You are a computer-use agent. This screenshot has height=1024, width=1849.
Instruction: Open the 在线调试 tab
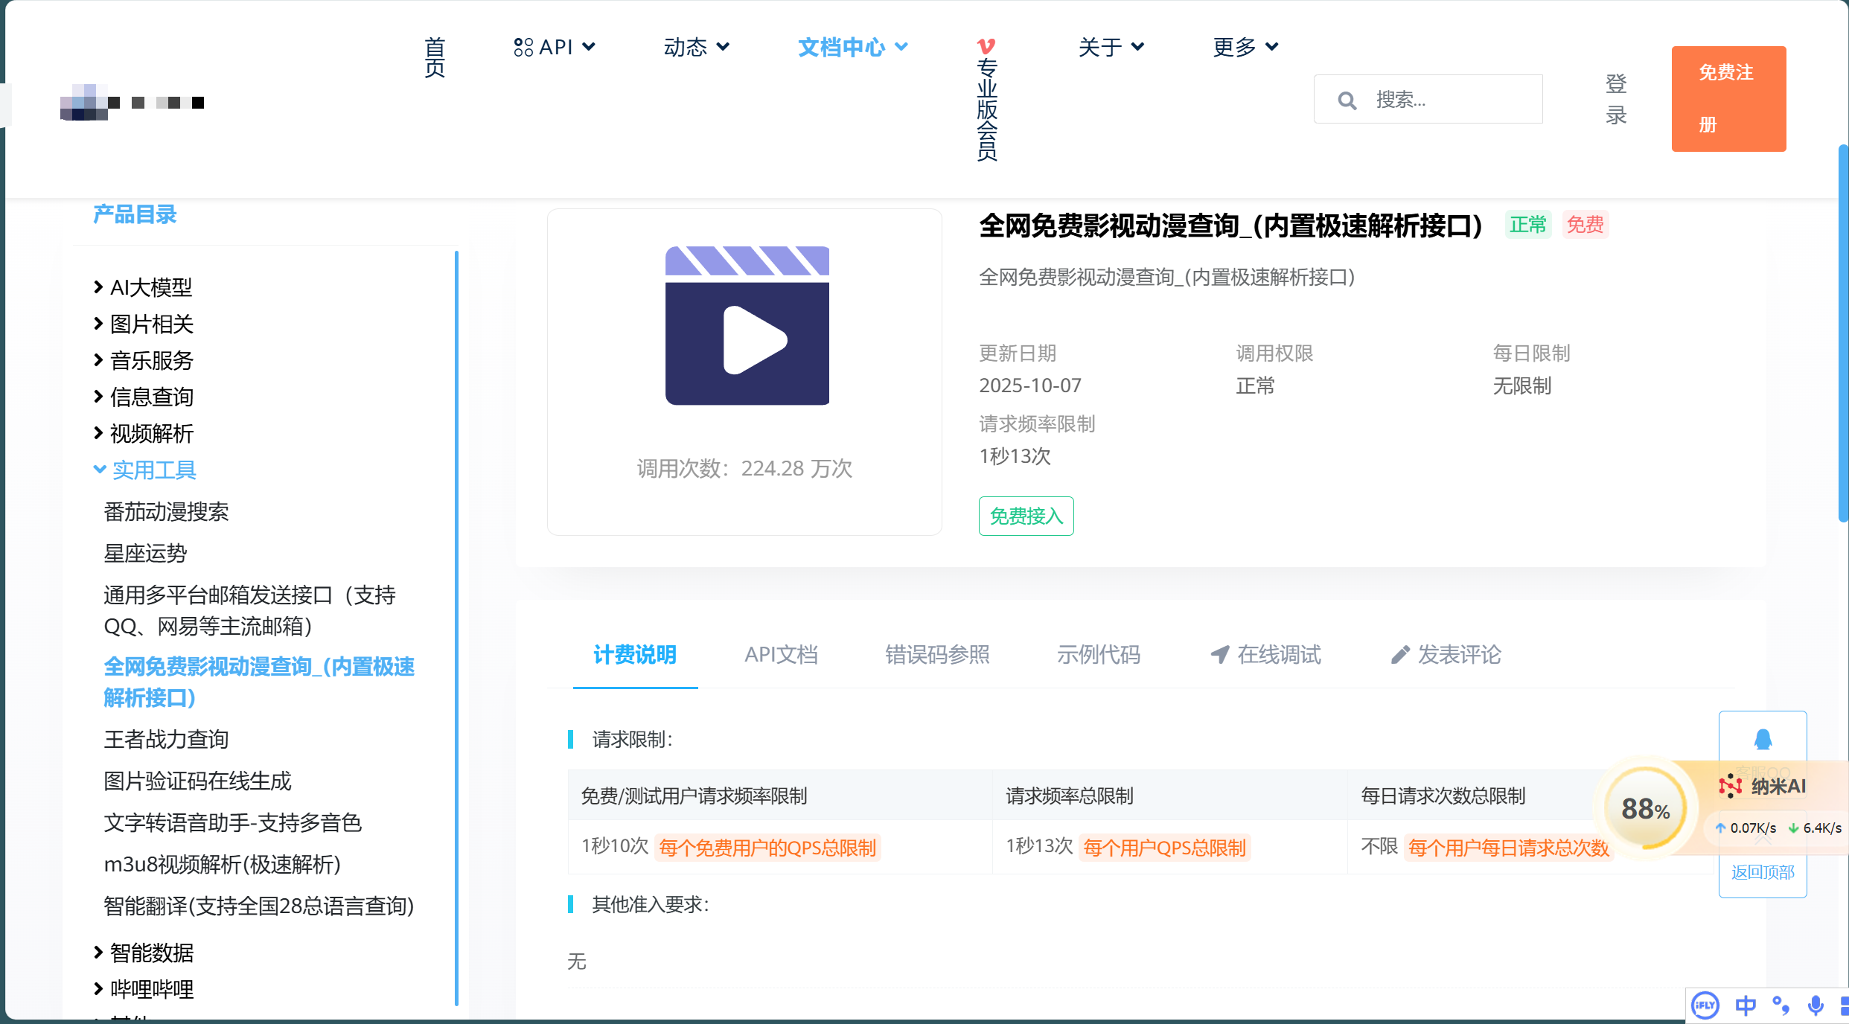tap(1265, 655)
